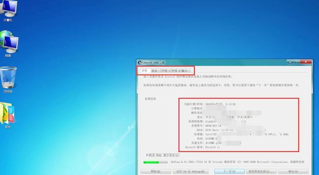Viewport: 319px width, 175px height.
Task: Click the green progress bar
Action: pos(156,162)
